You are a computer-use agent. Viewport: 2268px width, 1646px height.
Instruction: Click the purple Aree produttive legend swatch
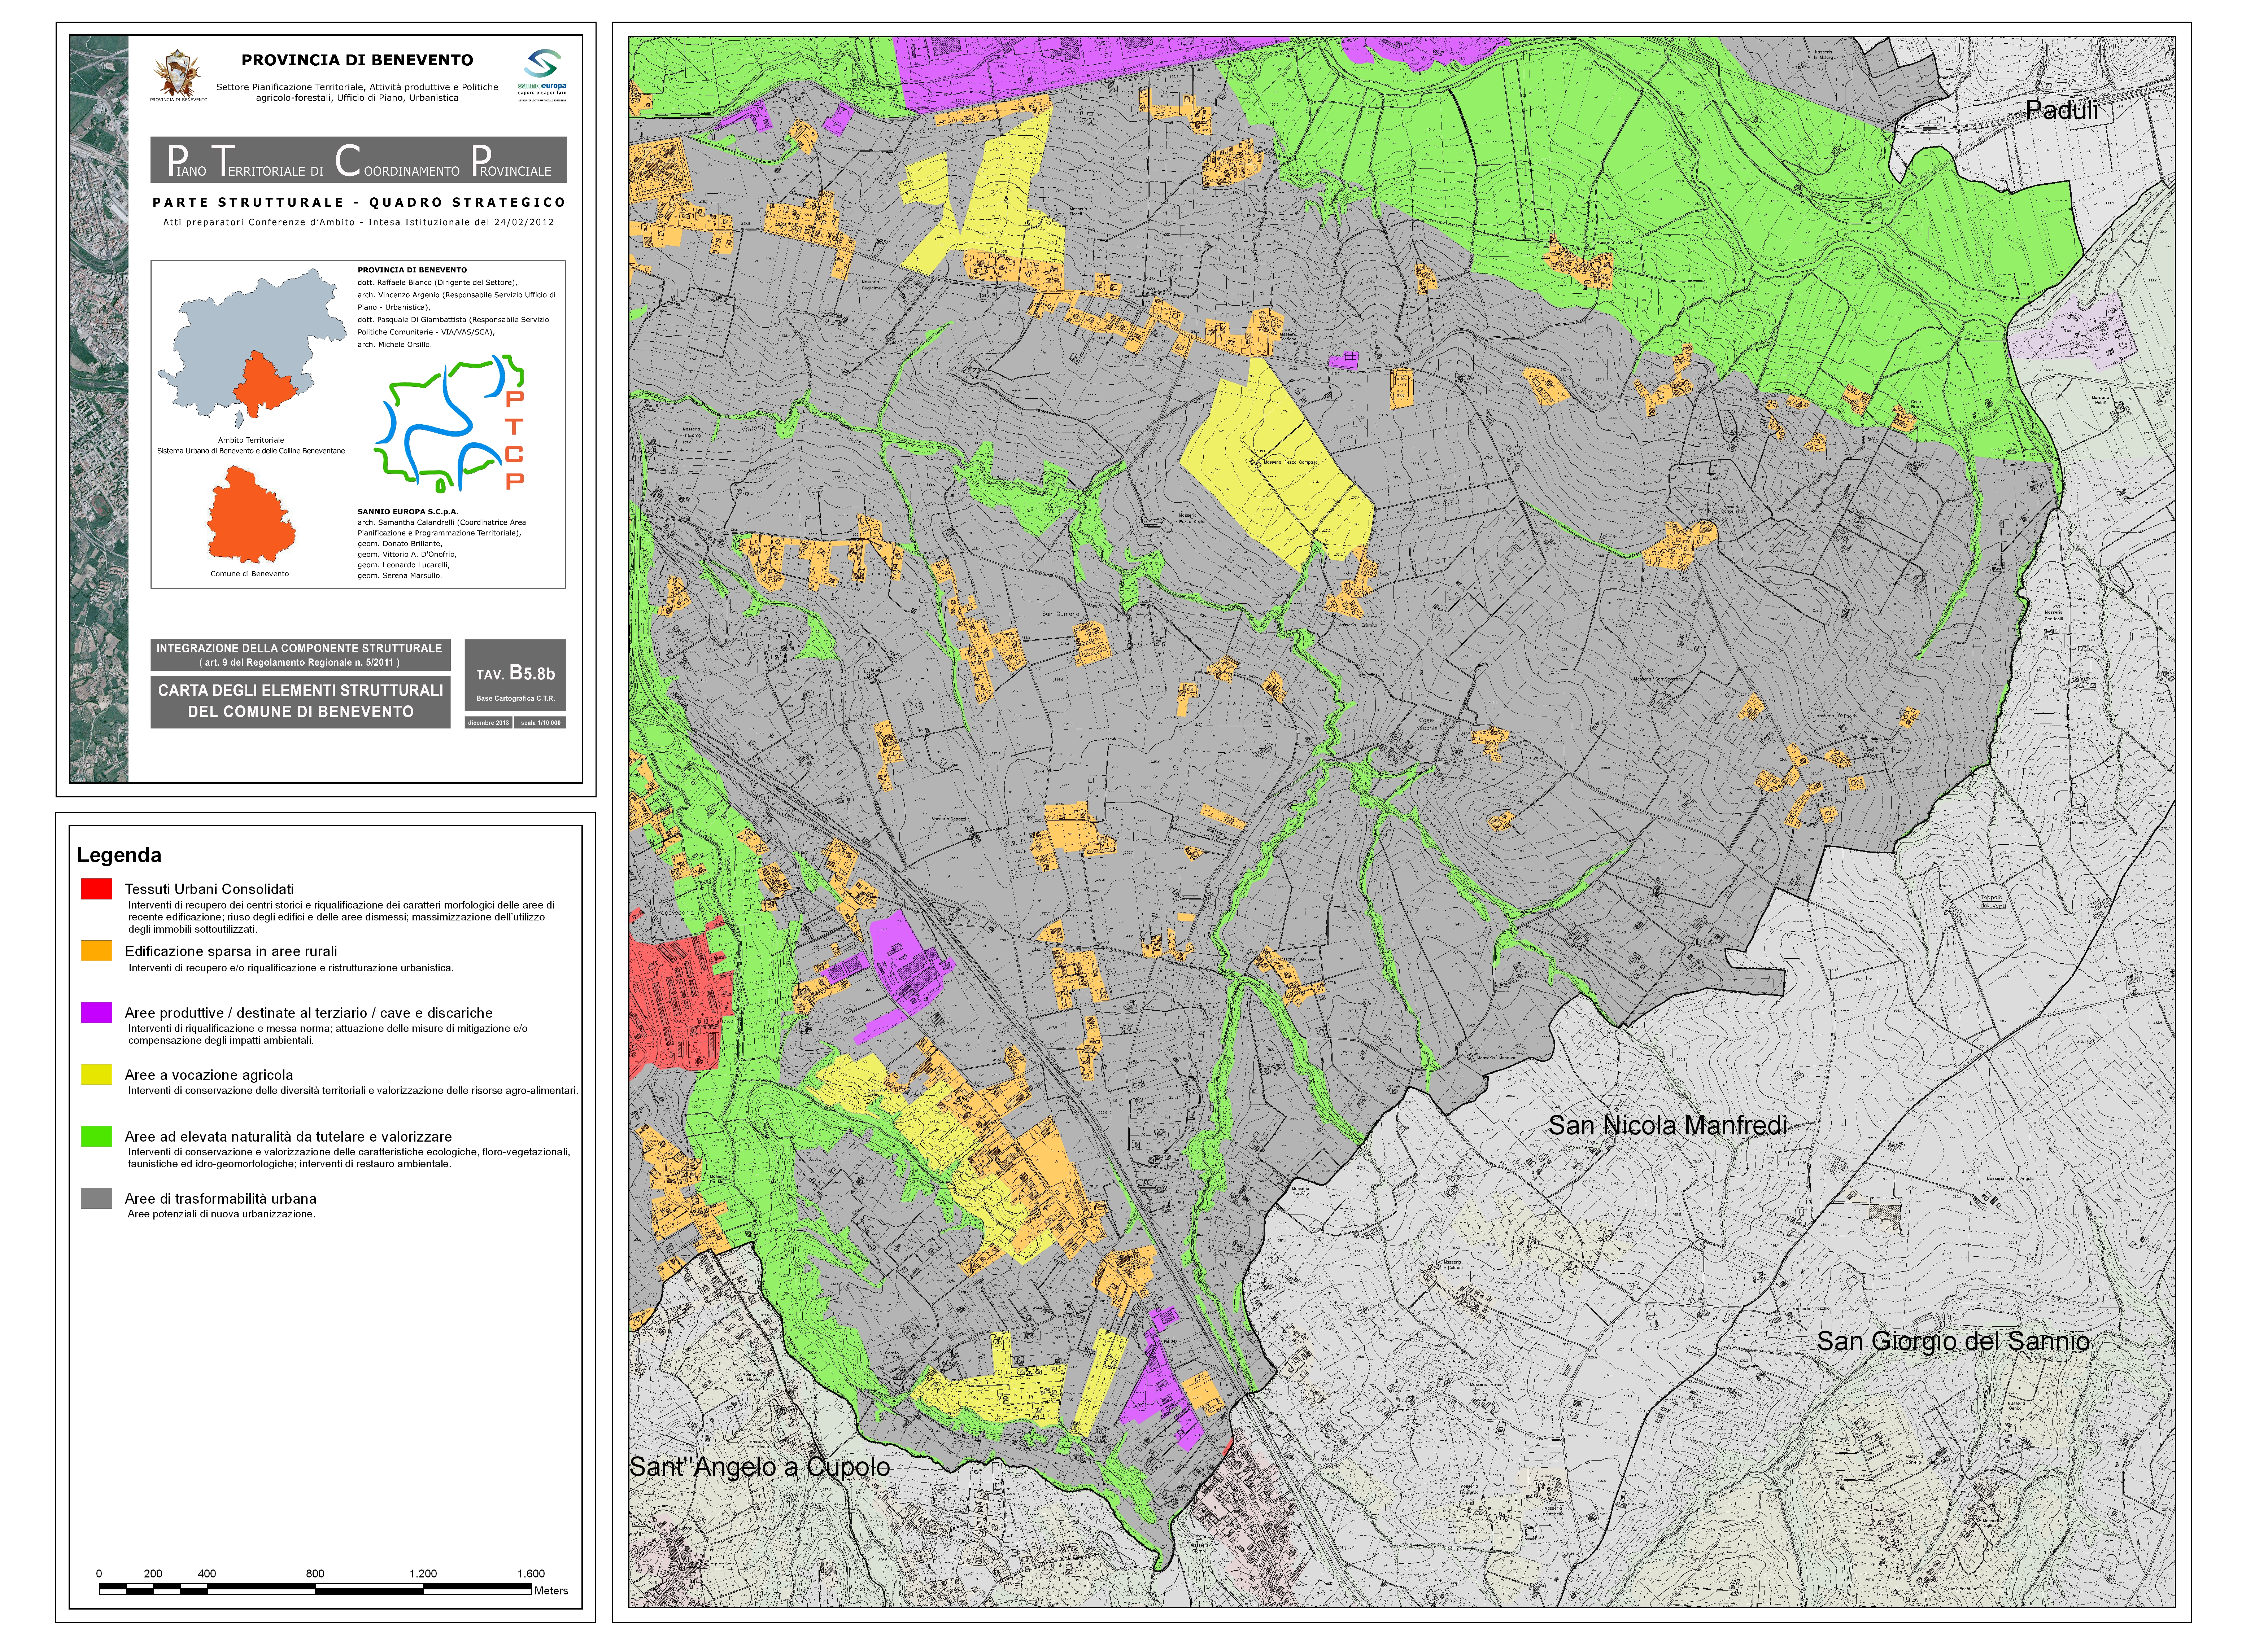click(96, 1012)
